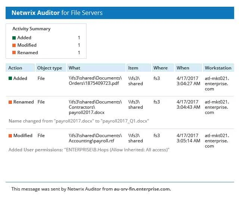Click the timestamp 4/17/2017 3:04:43 AM
The image size is (239, 198).
(x=188, y=105)
